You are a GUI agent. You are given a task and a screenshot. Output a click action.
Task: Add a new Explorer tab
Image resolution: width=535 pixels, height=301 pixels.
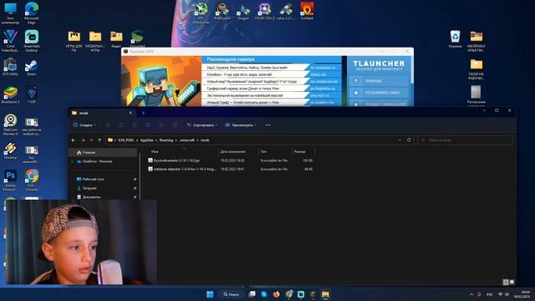[143, 113]
